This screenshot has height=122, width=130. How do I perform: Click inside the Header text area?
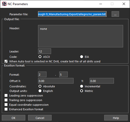point(80,36)
